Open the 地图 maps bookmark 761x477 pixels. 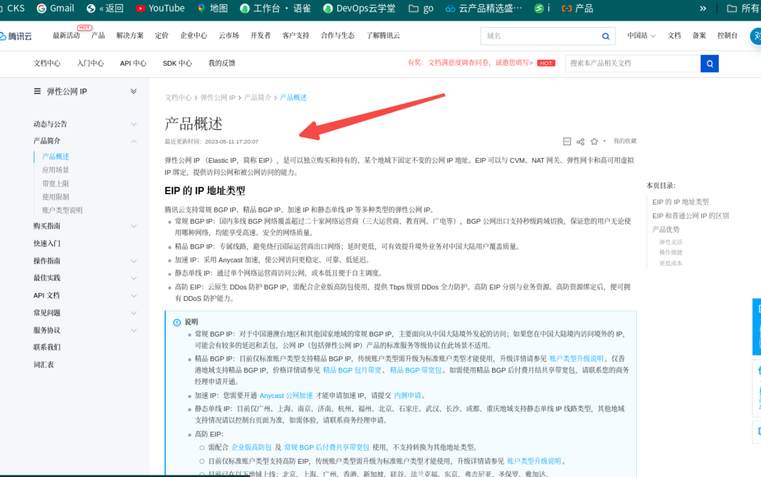(x=212, y=8)
